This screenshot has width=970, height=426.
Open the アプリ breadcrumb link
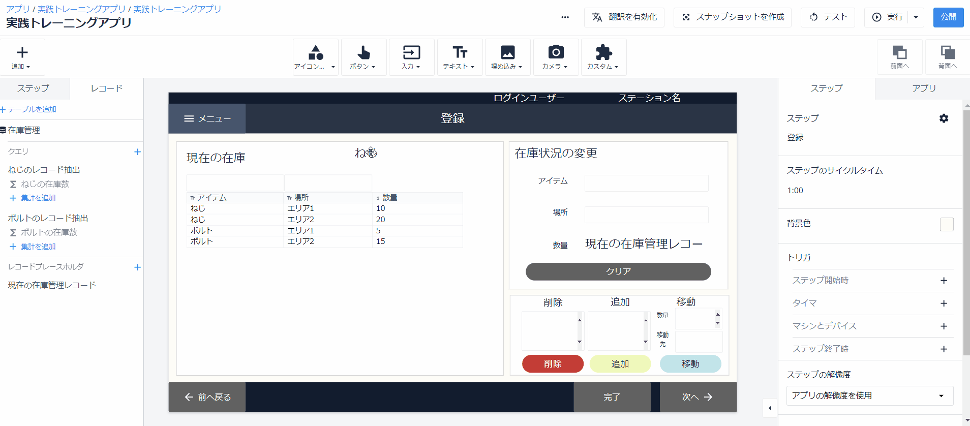pyautogui.click(x=18, y=9)
